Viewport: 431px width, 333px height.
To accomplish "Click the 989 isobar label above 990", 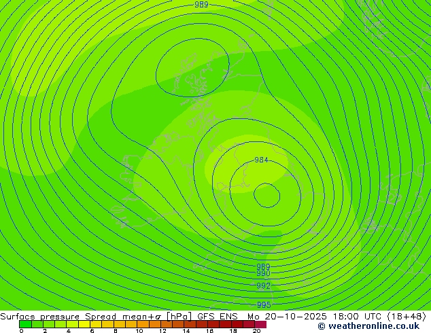I will click(263, 266).
